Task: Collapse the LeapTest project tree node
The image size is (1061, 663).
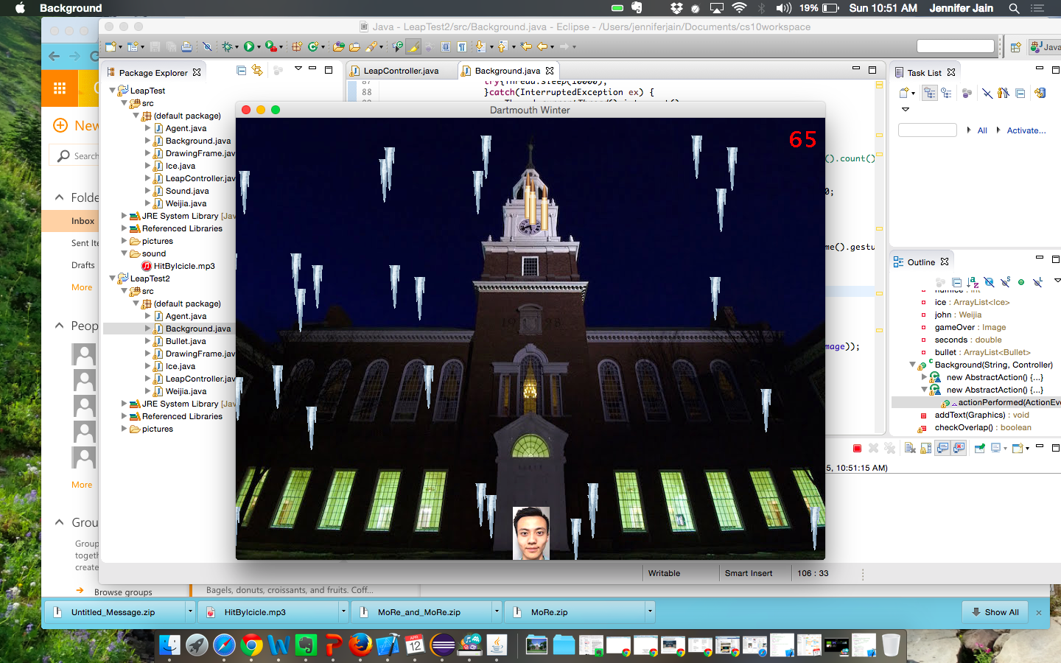Action: pos(113,91)
